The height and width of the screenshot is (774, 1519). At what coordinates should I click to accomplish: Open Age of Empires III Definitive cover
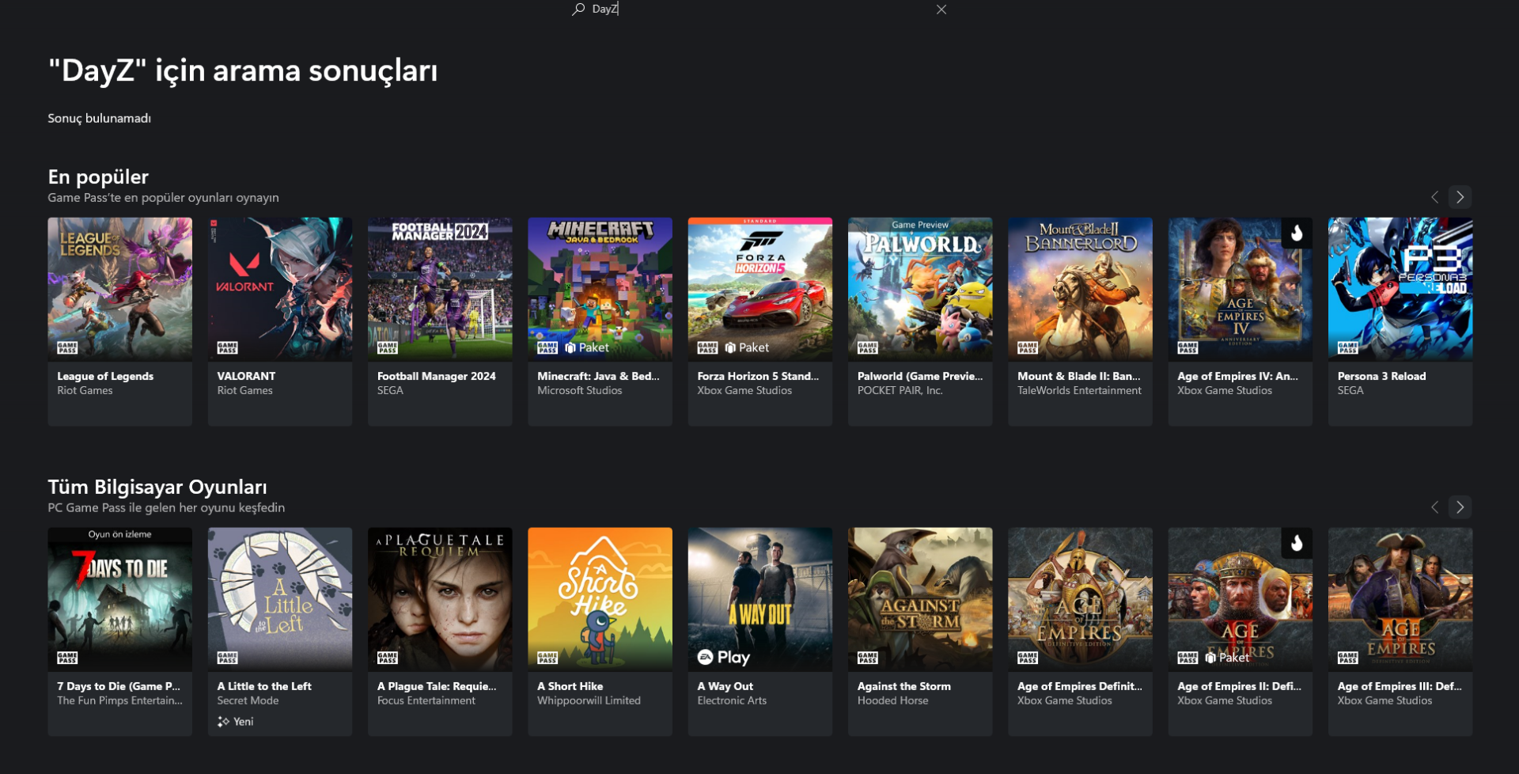pyautogui.click(x=1400, y=600)
